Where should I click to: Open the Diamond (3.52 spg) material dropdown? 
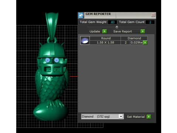coord(103,116)
